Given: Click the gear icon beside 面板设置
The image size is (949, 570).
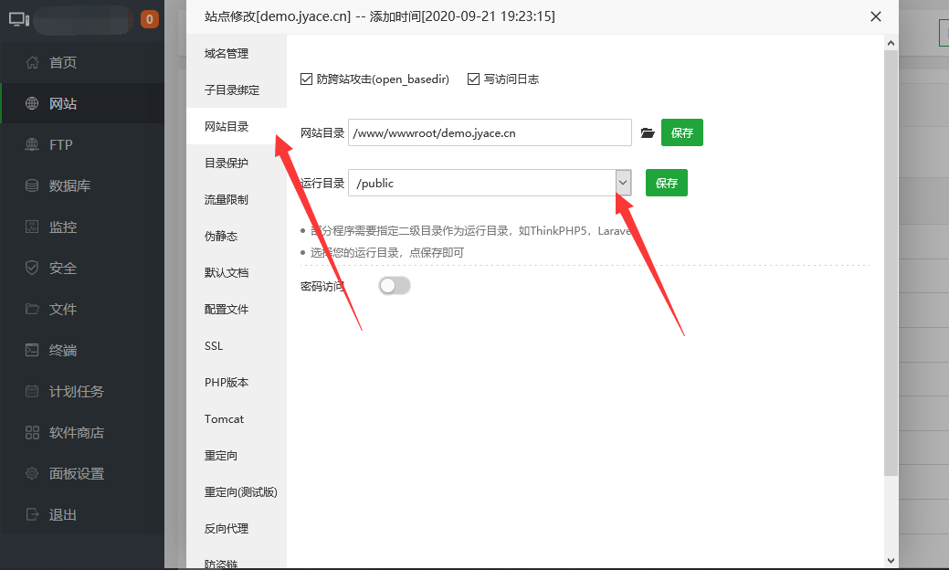Looking at the screenshot, I should click(32, 474).
